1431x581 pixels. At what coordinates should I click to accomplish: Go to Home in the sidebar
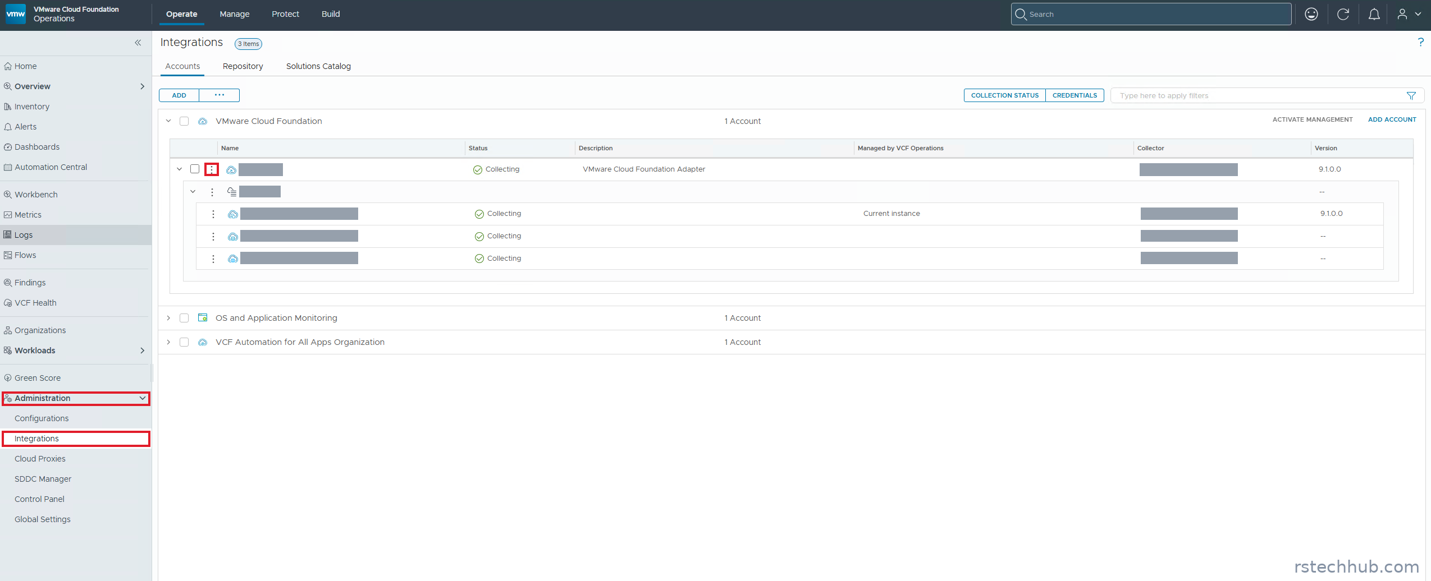(x=76, y=66)
